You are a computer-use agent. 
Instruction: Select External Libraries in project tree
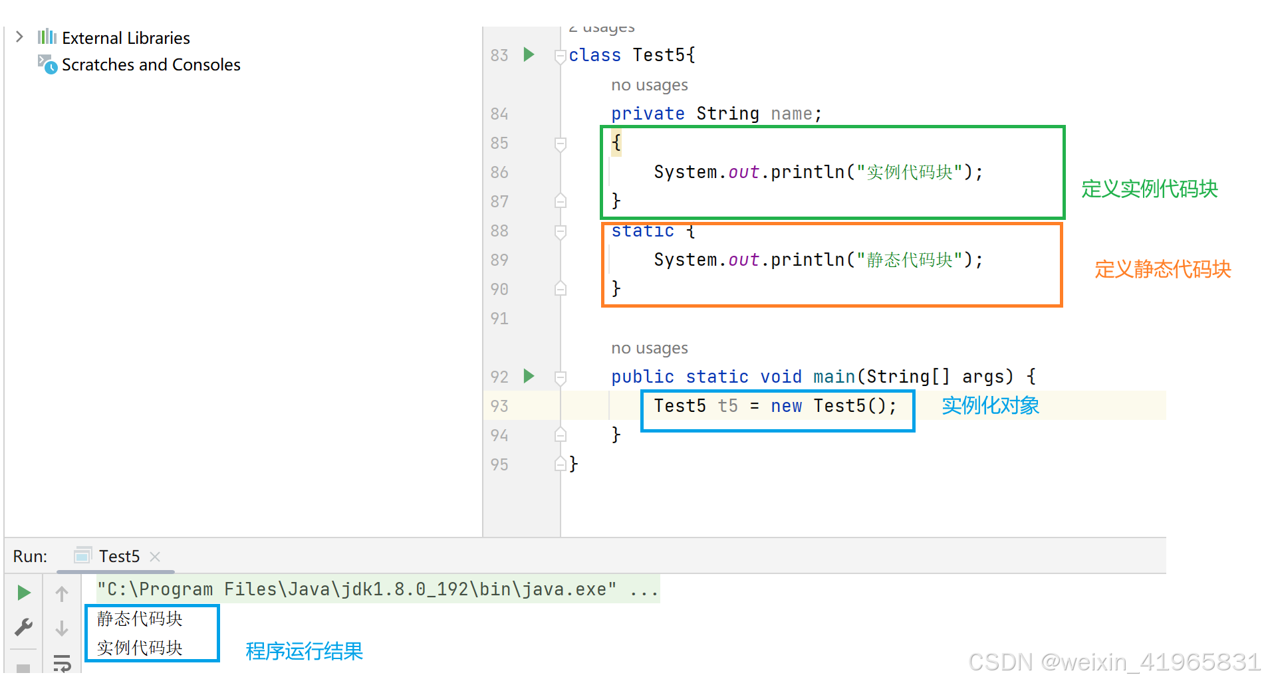126,38
